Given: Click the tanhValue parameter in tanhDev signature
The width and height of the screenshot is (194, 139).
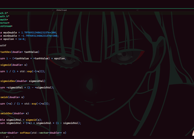Looking at the screenshot, I should click(31, 52).
